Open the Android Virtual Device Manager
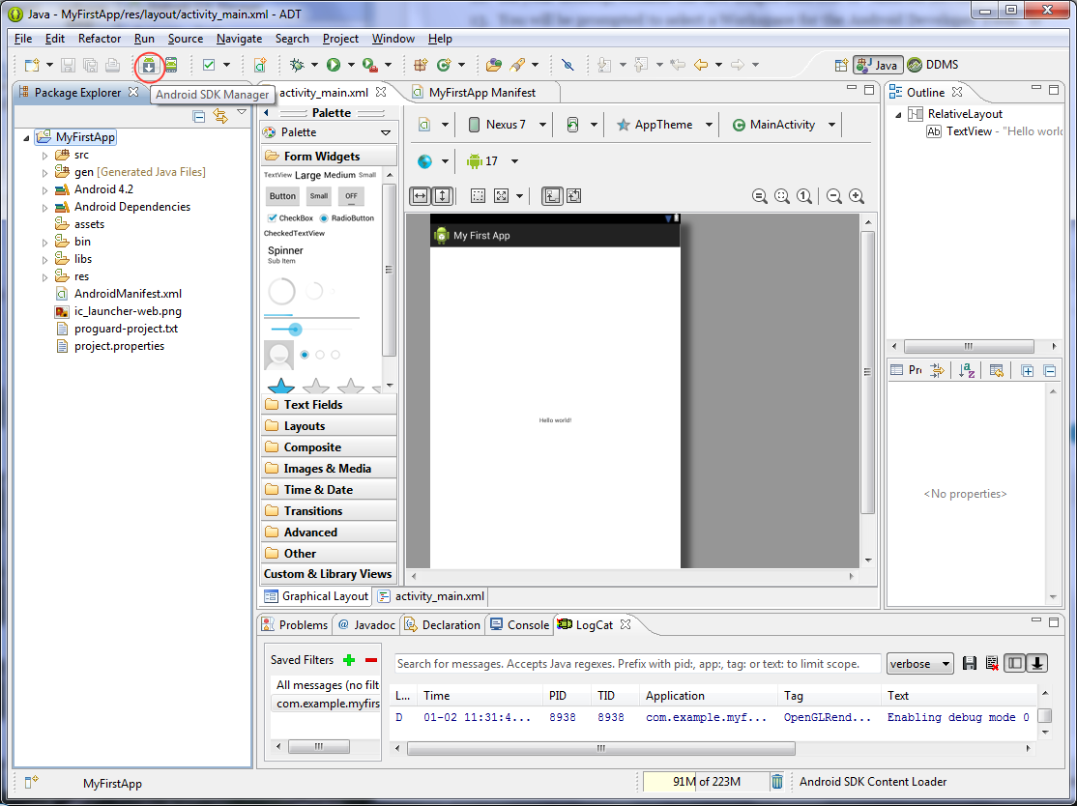 pos(171,65)
